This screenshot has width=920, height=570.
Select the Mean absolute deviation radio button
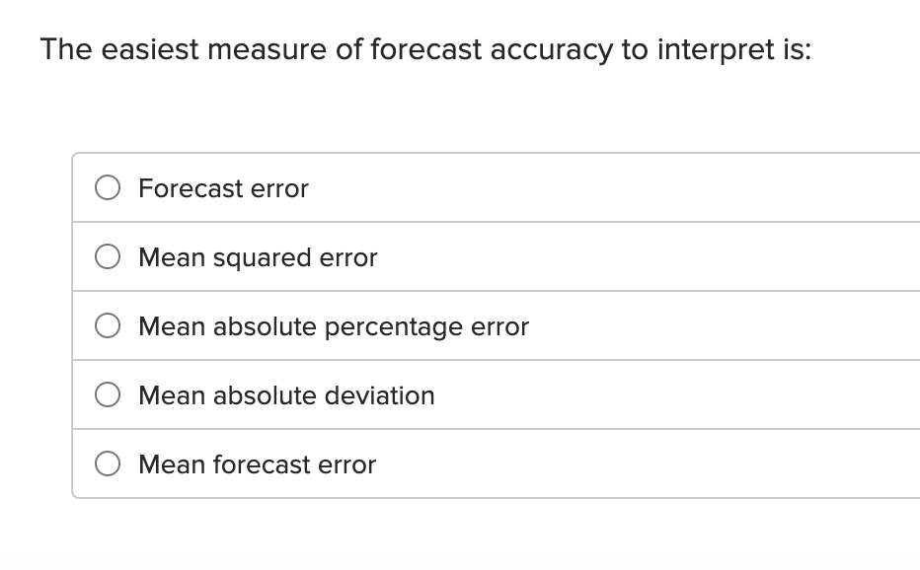(x=108, y=394)
